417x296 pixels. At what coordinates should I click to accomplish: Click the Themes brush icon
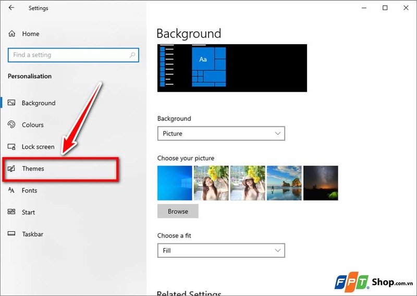(x=11, y=169)
